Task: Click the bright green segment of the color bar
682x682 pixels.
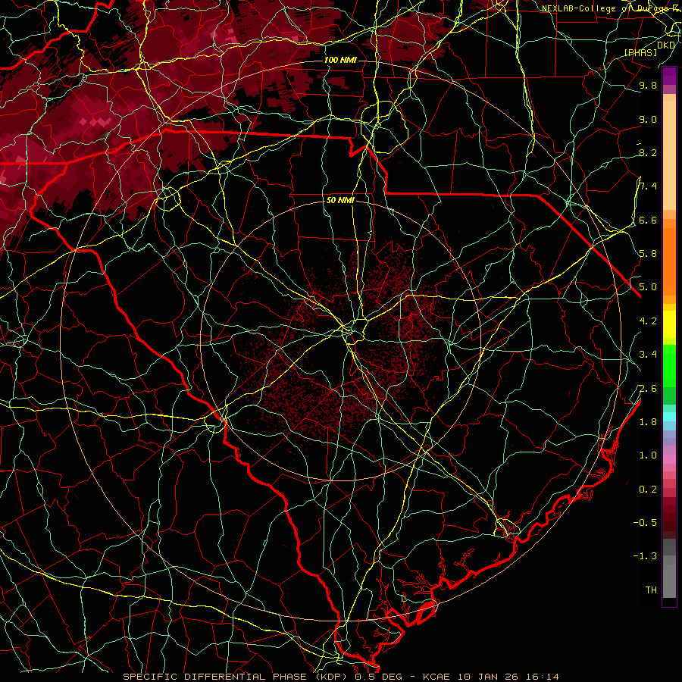Action: [x=669, y=365]
